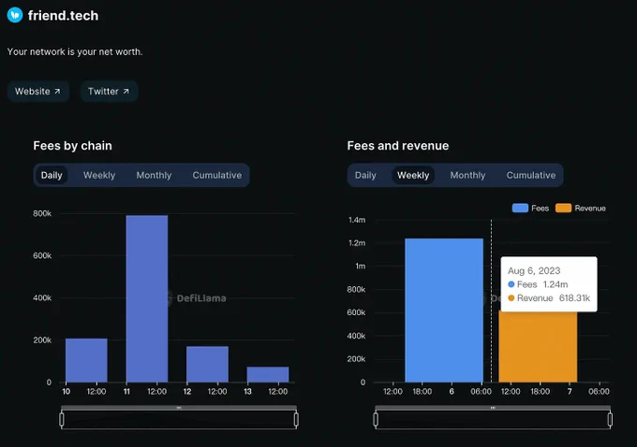Screen dimensions: 637x447
Task: Toggle the Revenue legend swatch
Action: click(564, 209)
